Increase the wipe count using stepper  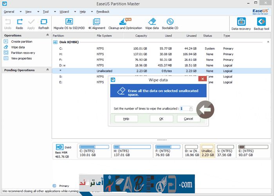[x=191, y=107]
